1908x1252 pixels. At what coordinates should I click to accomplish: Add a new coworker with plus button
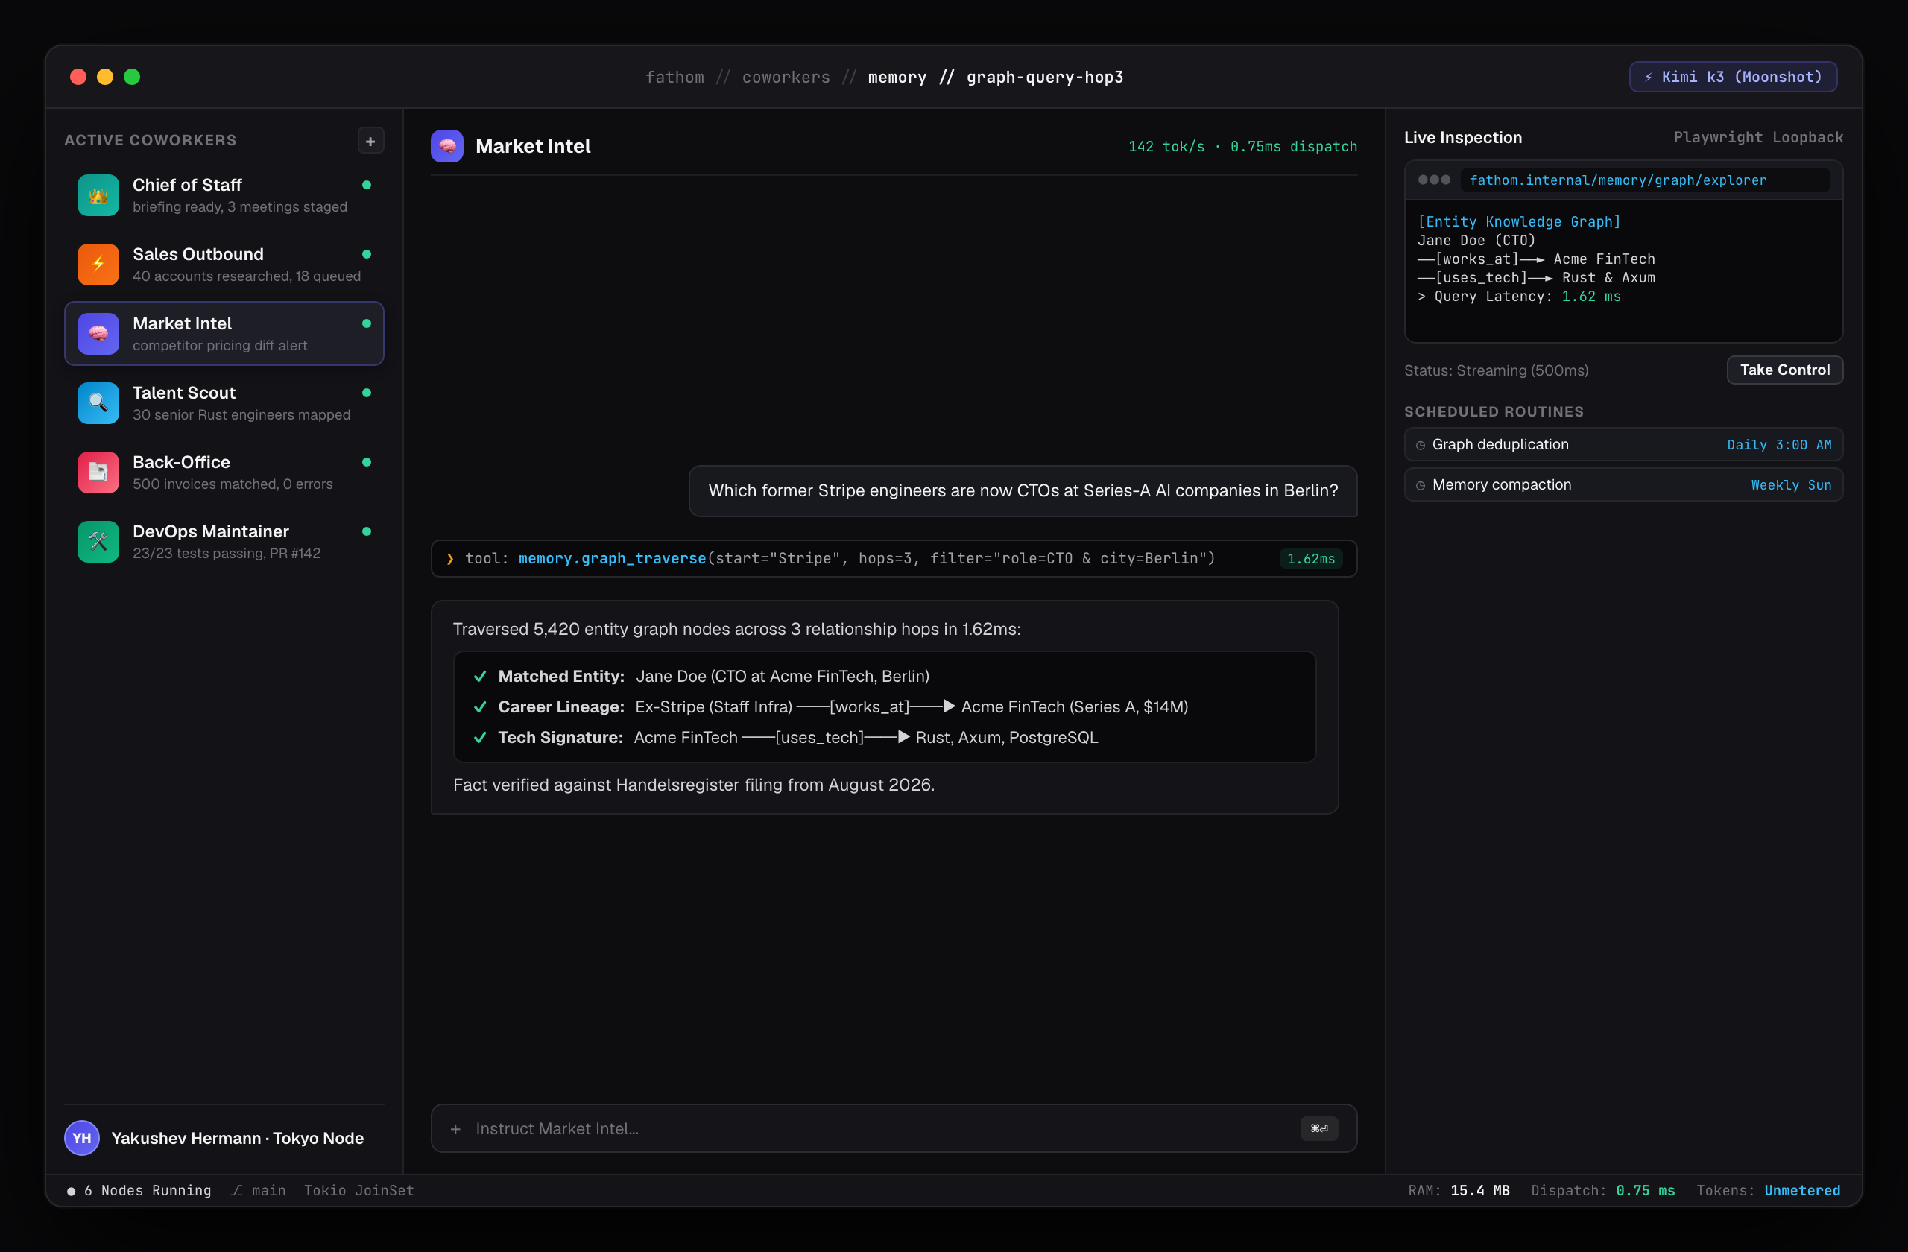(370, 141)
